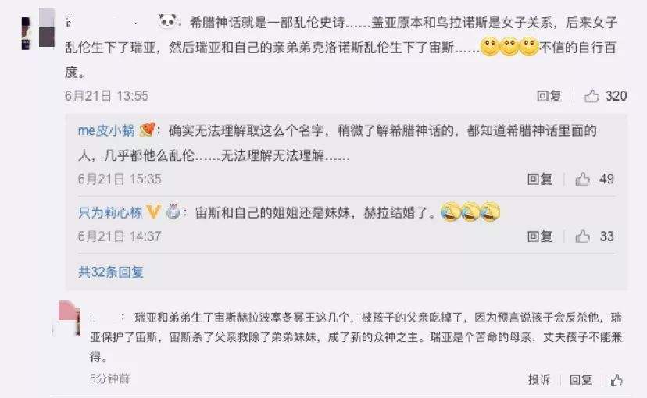Click the thumbs-up beside 49 likes
Screen dimensions: 647x398
[x=582, y=179]
